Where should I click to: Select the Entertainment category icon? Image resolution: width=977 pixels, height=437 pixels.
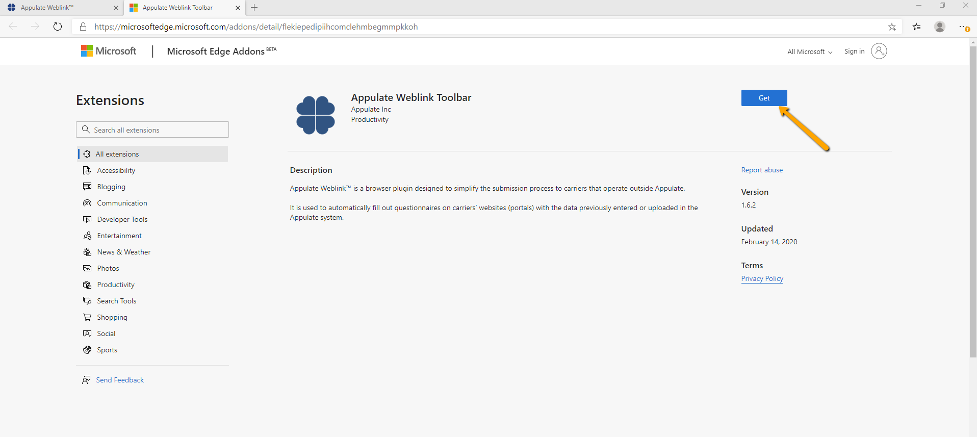(x=87, y=236)
